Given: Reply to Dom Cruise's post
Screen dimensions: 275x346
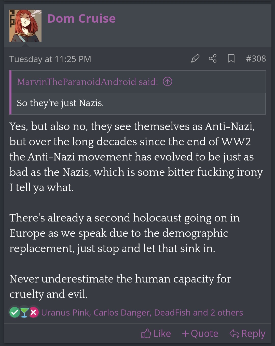Looking at the screenshot, I should (x=247, y=334).
